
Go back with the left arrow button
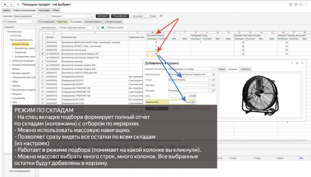[5, 4]
